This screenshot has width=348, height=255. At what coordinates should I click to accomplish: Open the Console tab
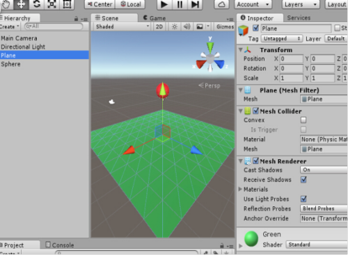click(60, 245)
